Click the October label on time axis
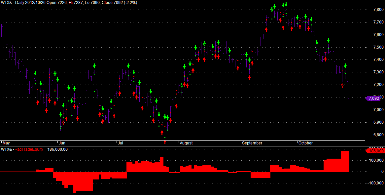Image resolution: width=385 pixels, height=195 pixels. (306, 143)
